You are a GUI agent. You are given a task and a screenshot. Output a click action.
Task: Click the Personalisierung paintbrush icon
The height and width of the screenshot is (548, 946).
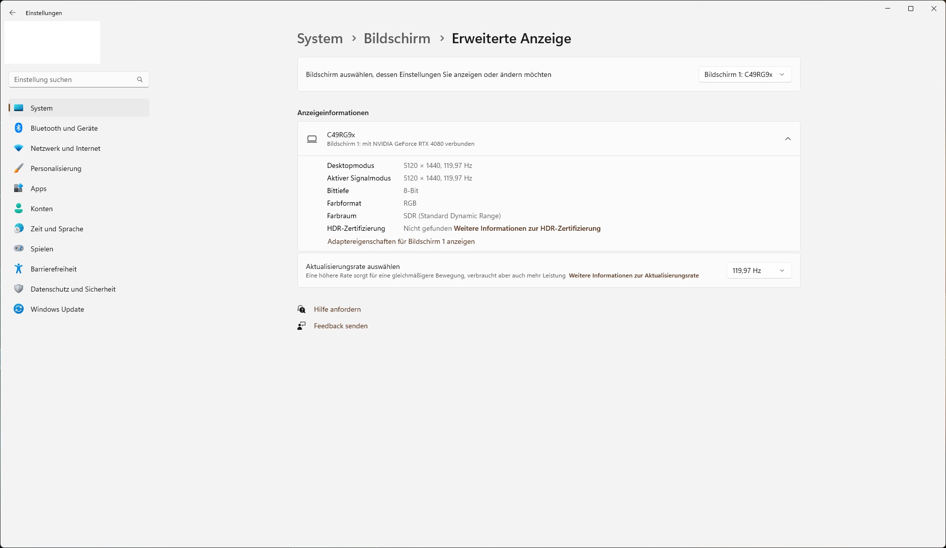[19, 168]
